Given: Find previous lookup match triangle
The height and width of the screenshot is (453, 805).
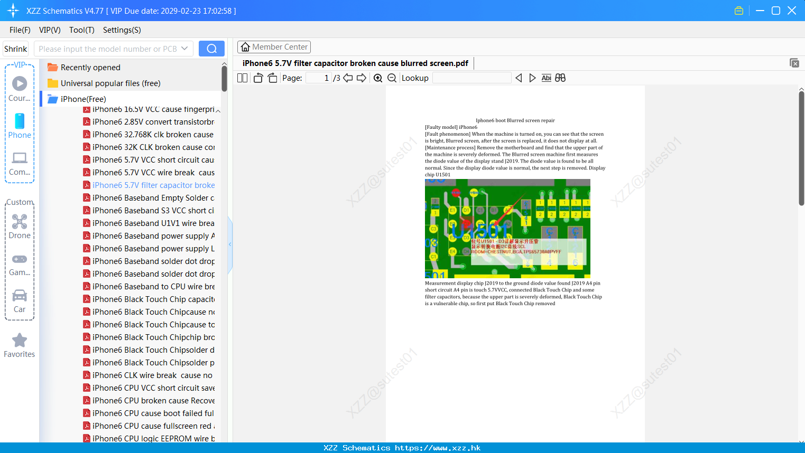Looking at the screenshot, I should (519, 78).
